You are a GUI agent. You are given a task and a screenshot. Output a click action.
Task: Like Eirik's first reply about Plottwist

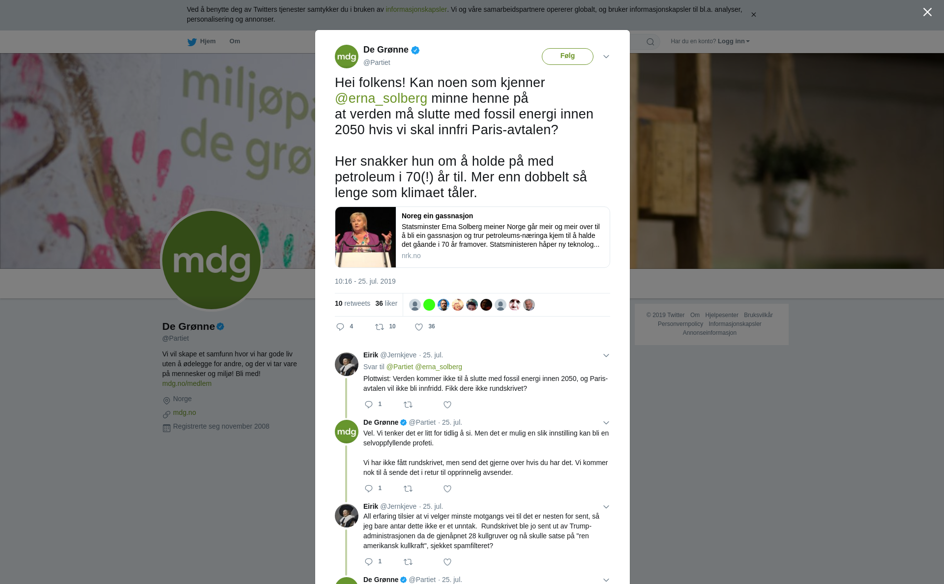(447, 405)
